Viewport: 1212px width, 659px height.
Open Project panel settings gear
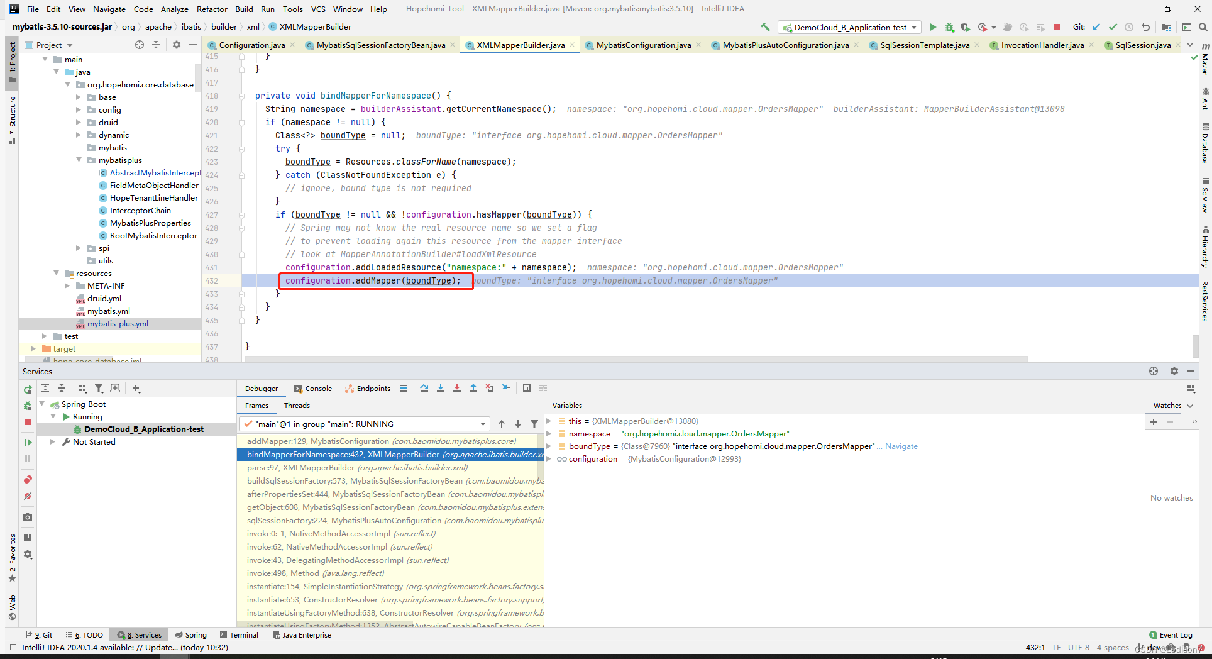point(177,45)
